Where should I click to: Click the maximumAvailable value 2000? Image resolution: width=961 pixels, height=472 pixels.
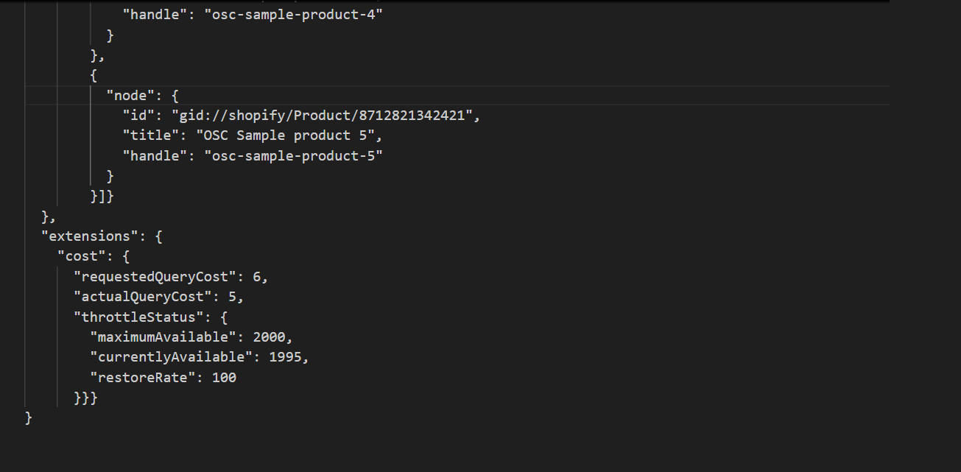[269, 337]
